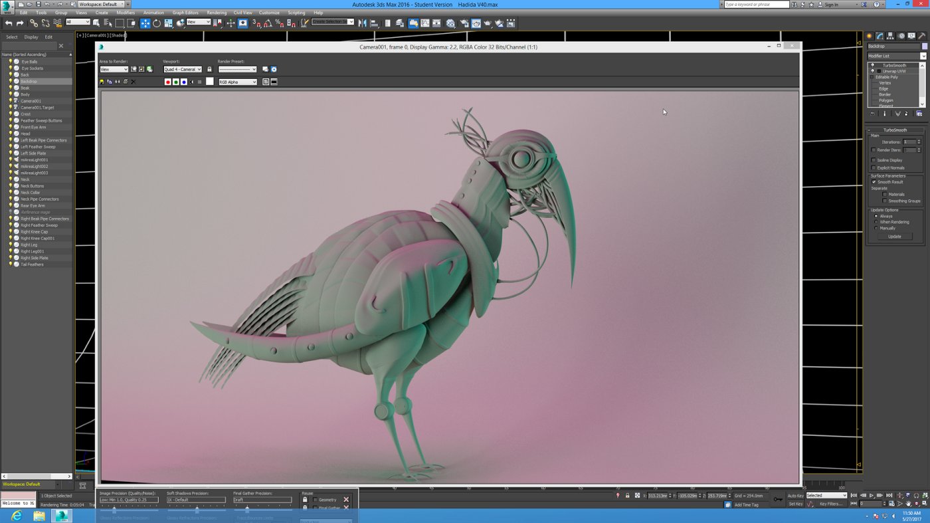Click Pin Stack icon under modifier stack
This screenshot has width=930, height=523.
[x=872, y=114]
